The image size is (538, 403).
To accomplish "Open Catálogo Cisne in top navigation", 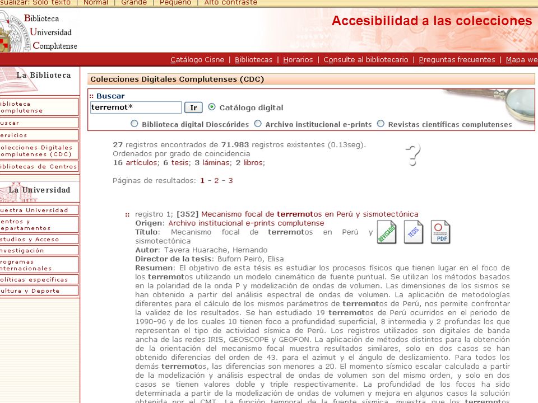I will click(197, 60).
